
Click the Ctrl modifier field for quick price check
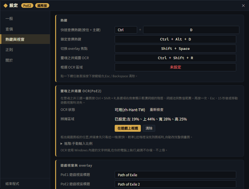[x=126, y=30]
